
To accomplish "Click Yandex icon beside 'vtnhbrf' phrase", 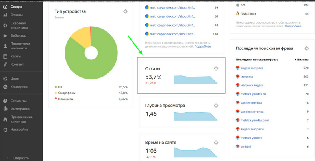I will click(x=238, y=146).
